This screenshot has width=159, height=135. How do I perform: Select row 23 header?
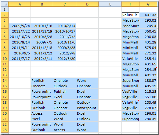point(5,130)
